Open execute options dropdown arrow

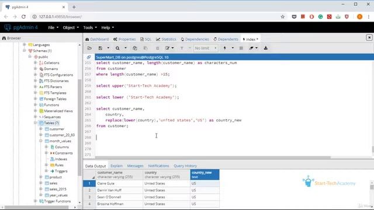click(x=233, y=48)
